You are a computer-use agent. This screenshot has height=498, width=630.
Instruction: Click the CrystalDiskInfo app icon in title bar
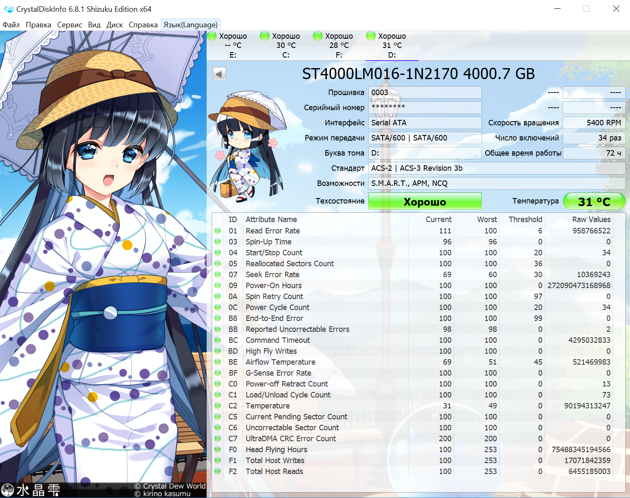point(8,9)
